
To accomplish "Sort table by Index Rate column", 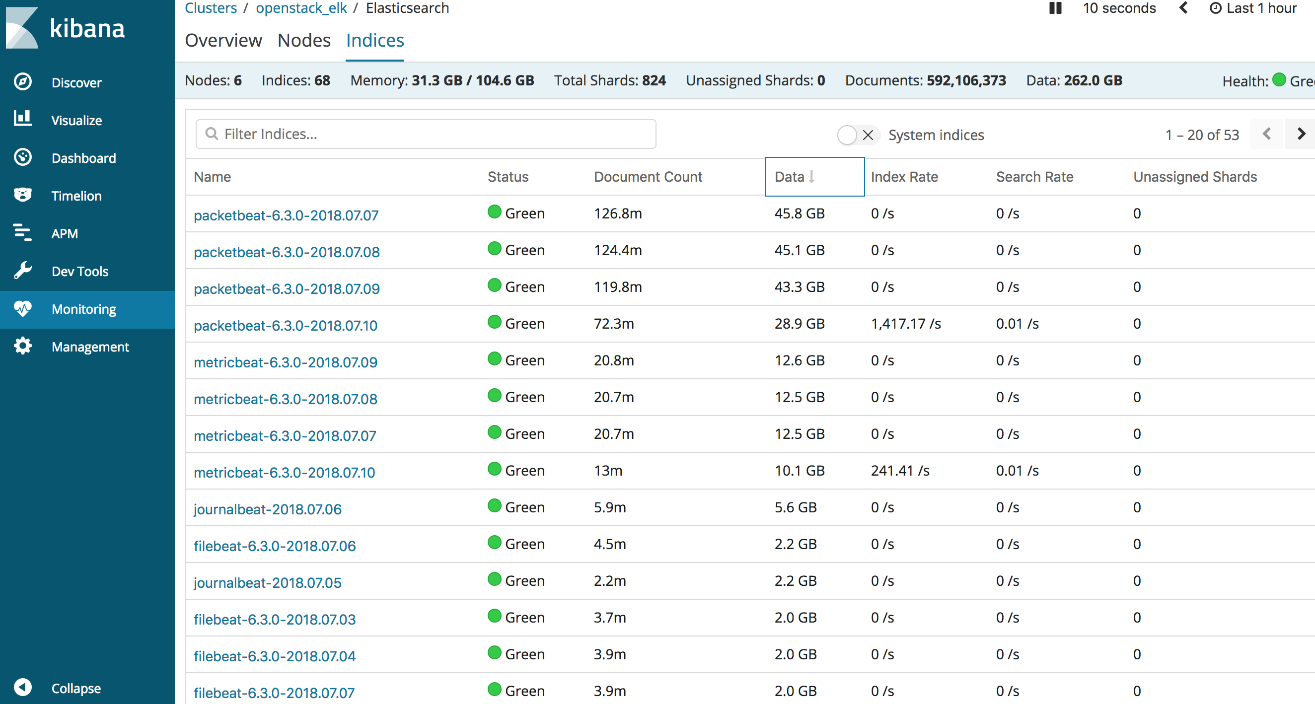I will (x=904, y=177).
